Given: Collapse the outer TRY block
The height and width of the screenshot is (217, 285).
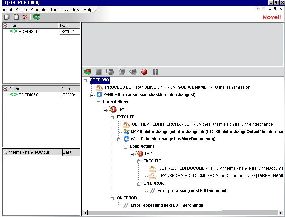Looking at the screenshot, I should tap(105, 110).
